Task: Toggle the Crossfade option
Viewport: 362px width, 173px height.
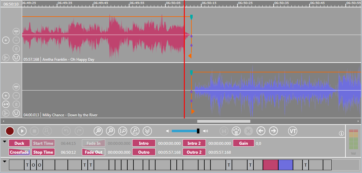Action: tap(19, 152)
